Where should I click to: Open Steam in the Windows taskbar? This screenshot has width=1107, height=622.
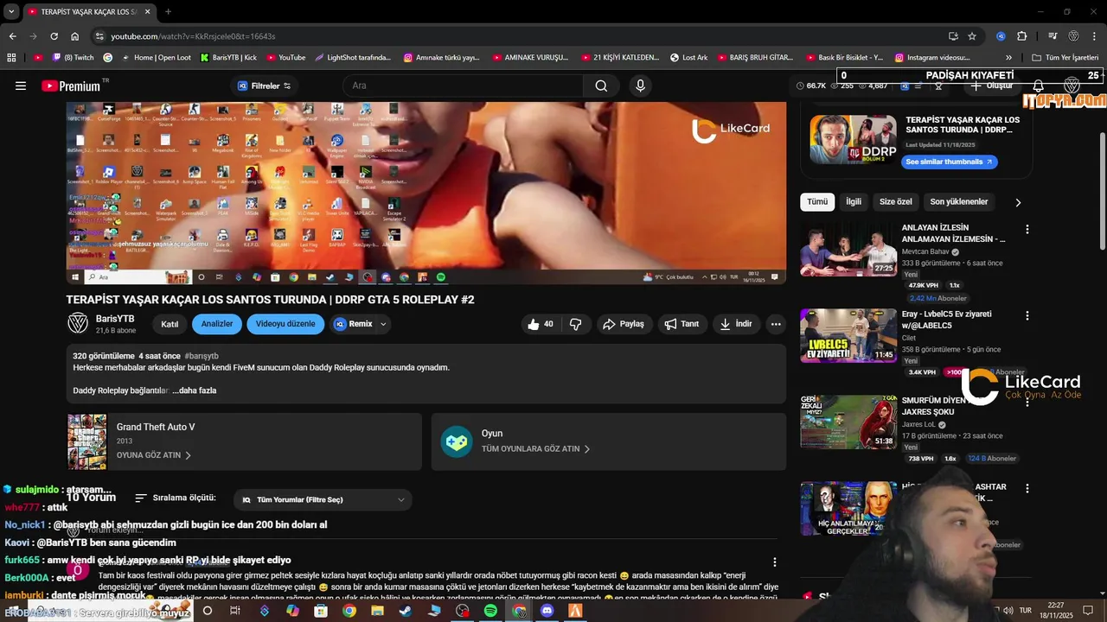[x=405, y=611]
